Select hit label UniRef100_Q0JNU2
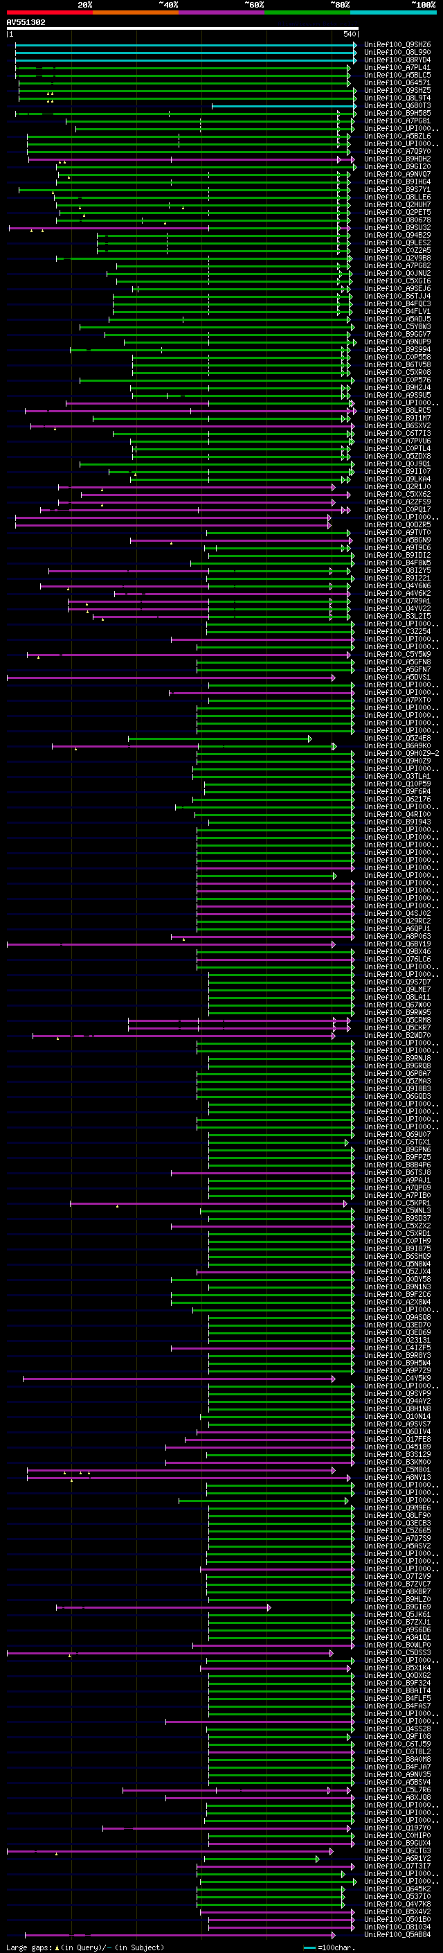 click(397, 273)
